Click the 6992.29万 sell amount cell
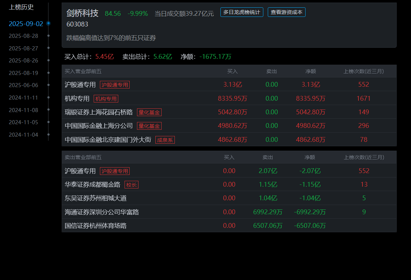 coord(268,212)
